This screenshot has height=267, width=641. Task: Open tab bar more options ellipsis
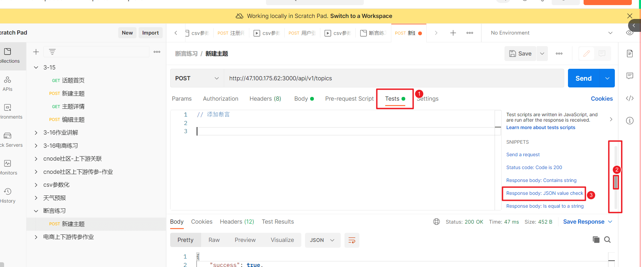click(x=470, y=33)
